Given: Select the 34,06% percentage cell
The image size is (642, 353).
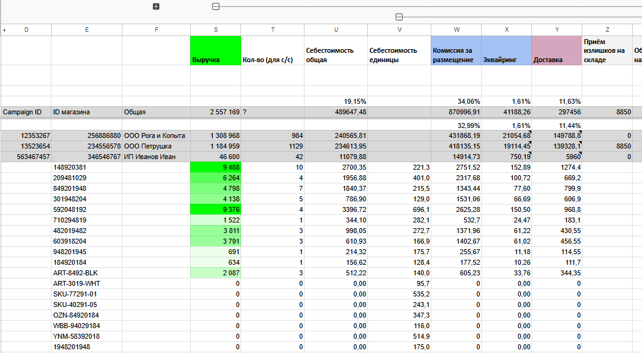Looking at the screenshot, I should click(457, 101).
